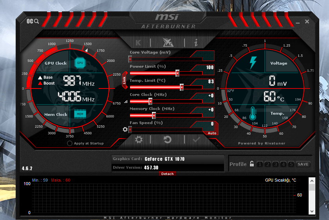Open the information i icon
Screen dimensions: 329x220
196,43
